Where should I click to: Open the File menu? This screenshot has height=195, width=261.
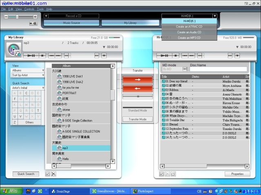[x=4, y=9]
